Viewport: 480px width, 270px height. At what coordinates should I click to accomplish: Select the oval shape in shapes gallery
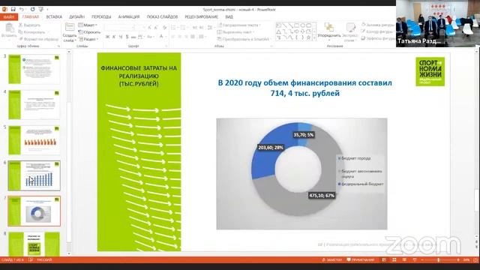[x=303, y=25]
